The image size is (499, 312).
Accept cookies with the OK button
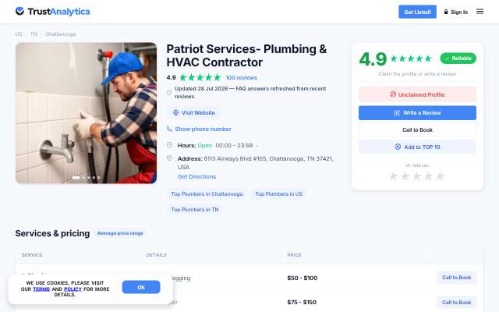pyautogui.click(x=141, y=287)
